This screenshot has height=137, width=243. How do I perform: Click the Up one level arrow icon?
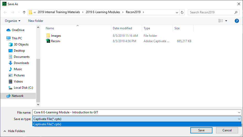24,12
